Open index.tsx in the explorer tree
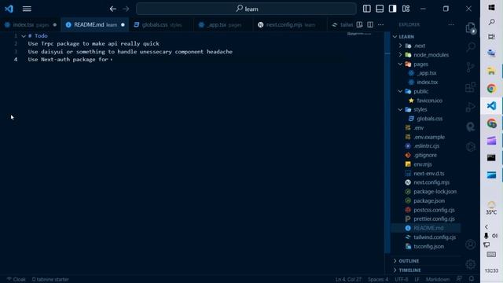 pyautogui.click(x=428, y=82)
